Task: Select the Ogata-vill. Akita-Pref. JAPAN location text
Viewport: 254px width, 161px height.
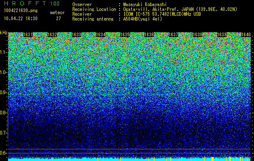Action: pos(180,9)
